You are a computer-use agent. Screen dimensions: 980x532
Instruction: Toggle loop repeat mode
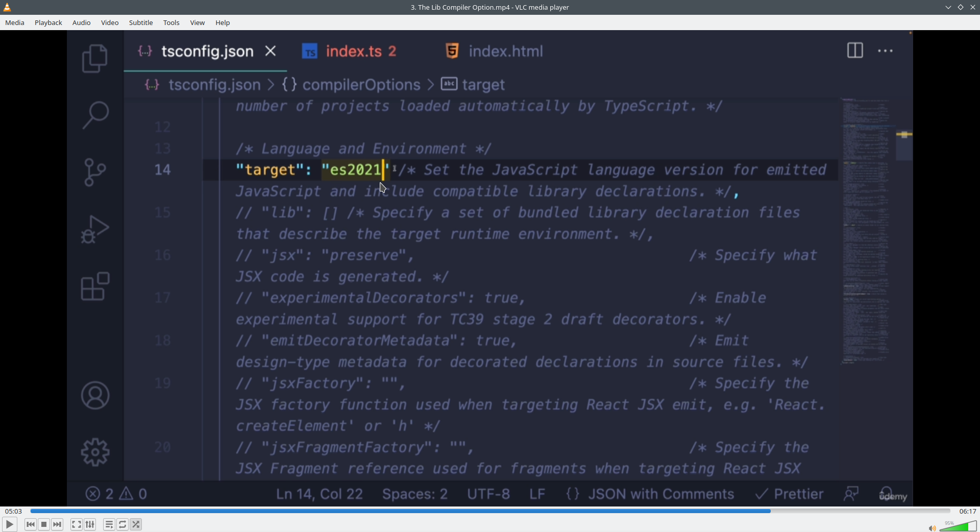pyautogui.click(x=123, y=524)
